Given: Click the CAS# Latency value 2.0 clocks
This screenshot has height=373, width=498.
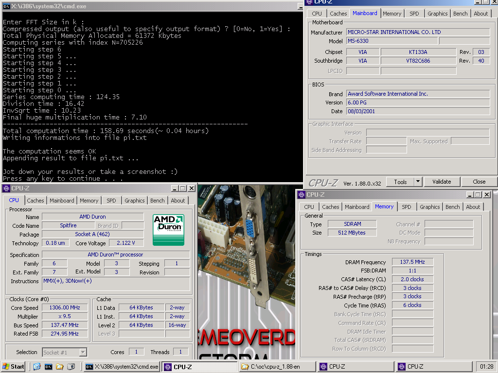Looking at the screenshot, I should click(412, 279).
